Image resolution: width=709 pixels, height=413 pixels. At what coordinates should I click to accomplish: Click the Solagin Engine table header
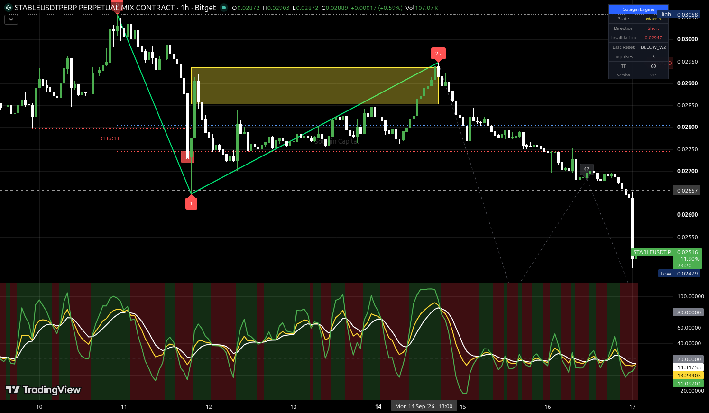(638, 9)
